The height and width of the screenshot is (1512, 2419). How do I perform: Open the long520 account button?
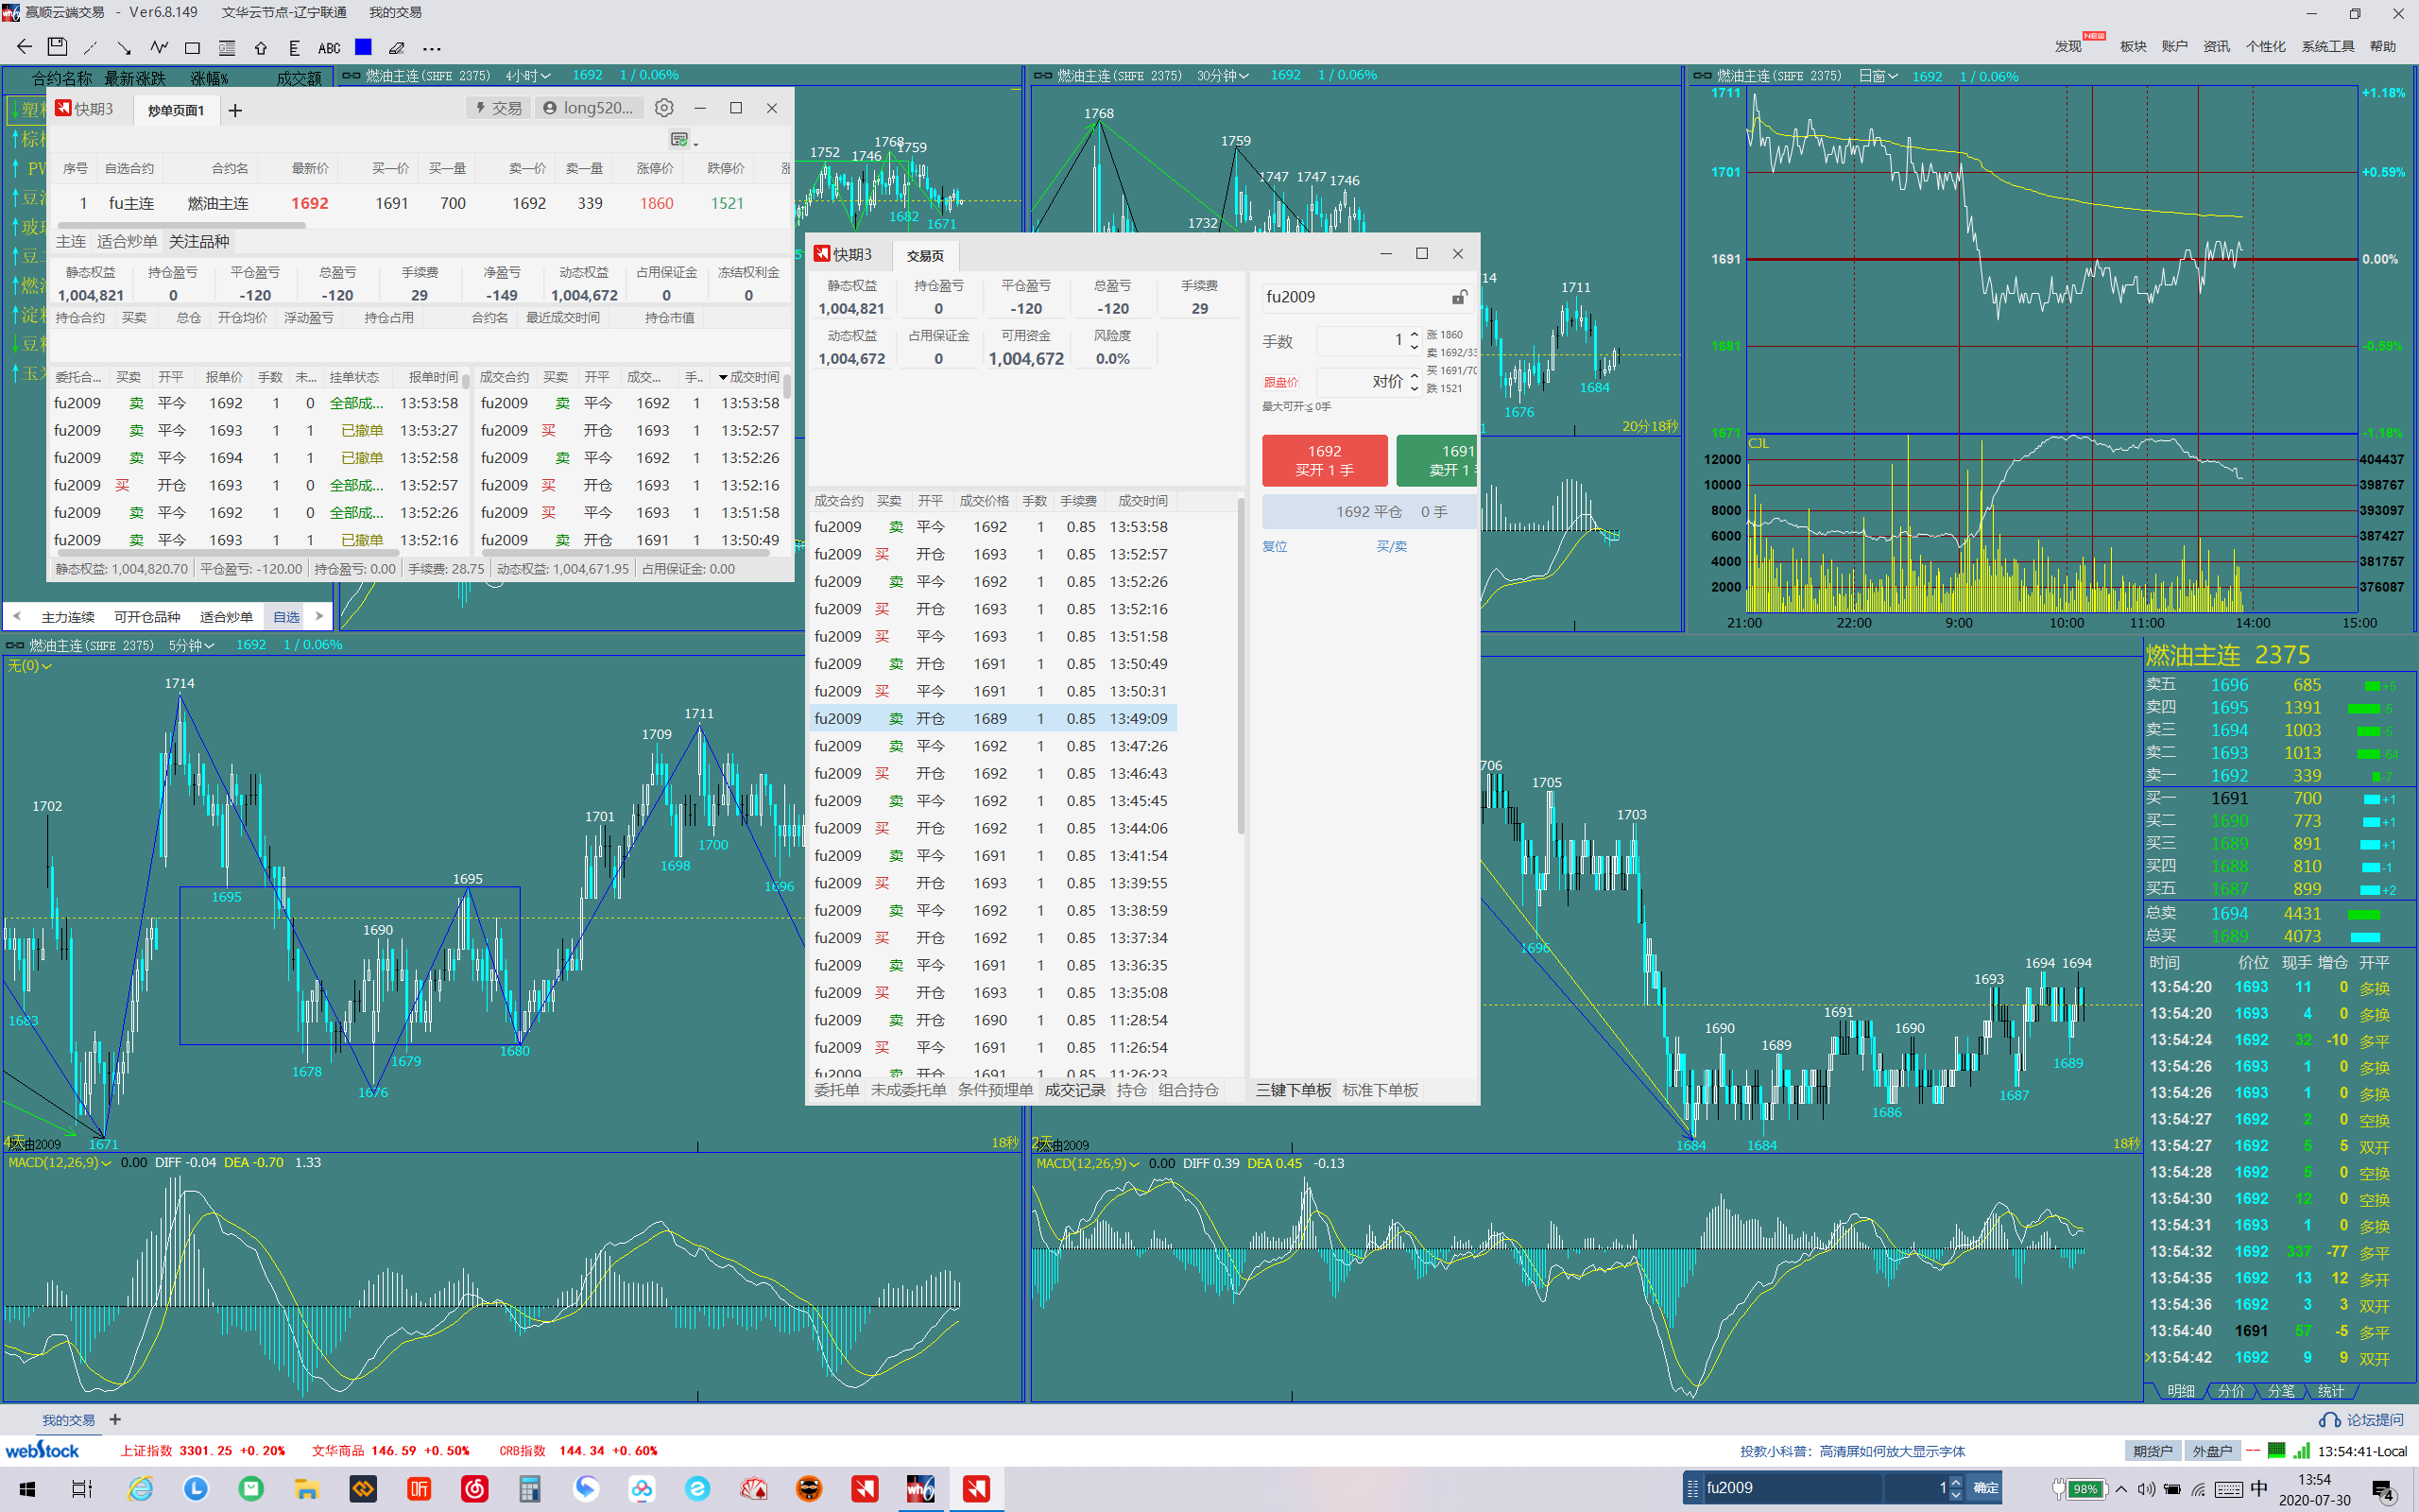pos(588,108)
